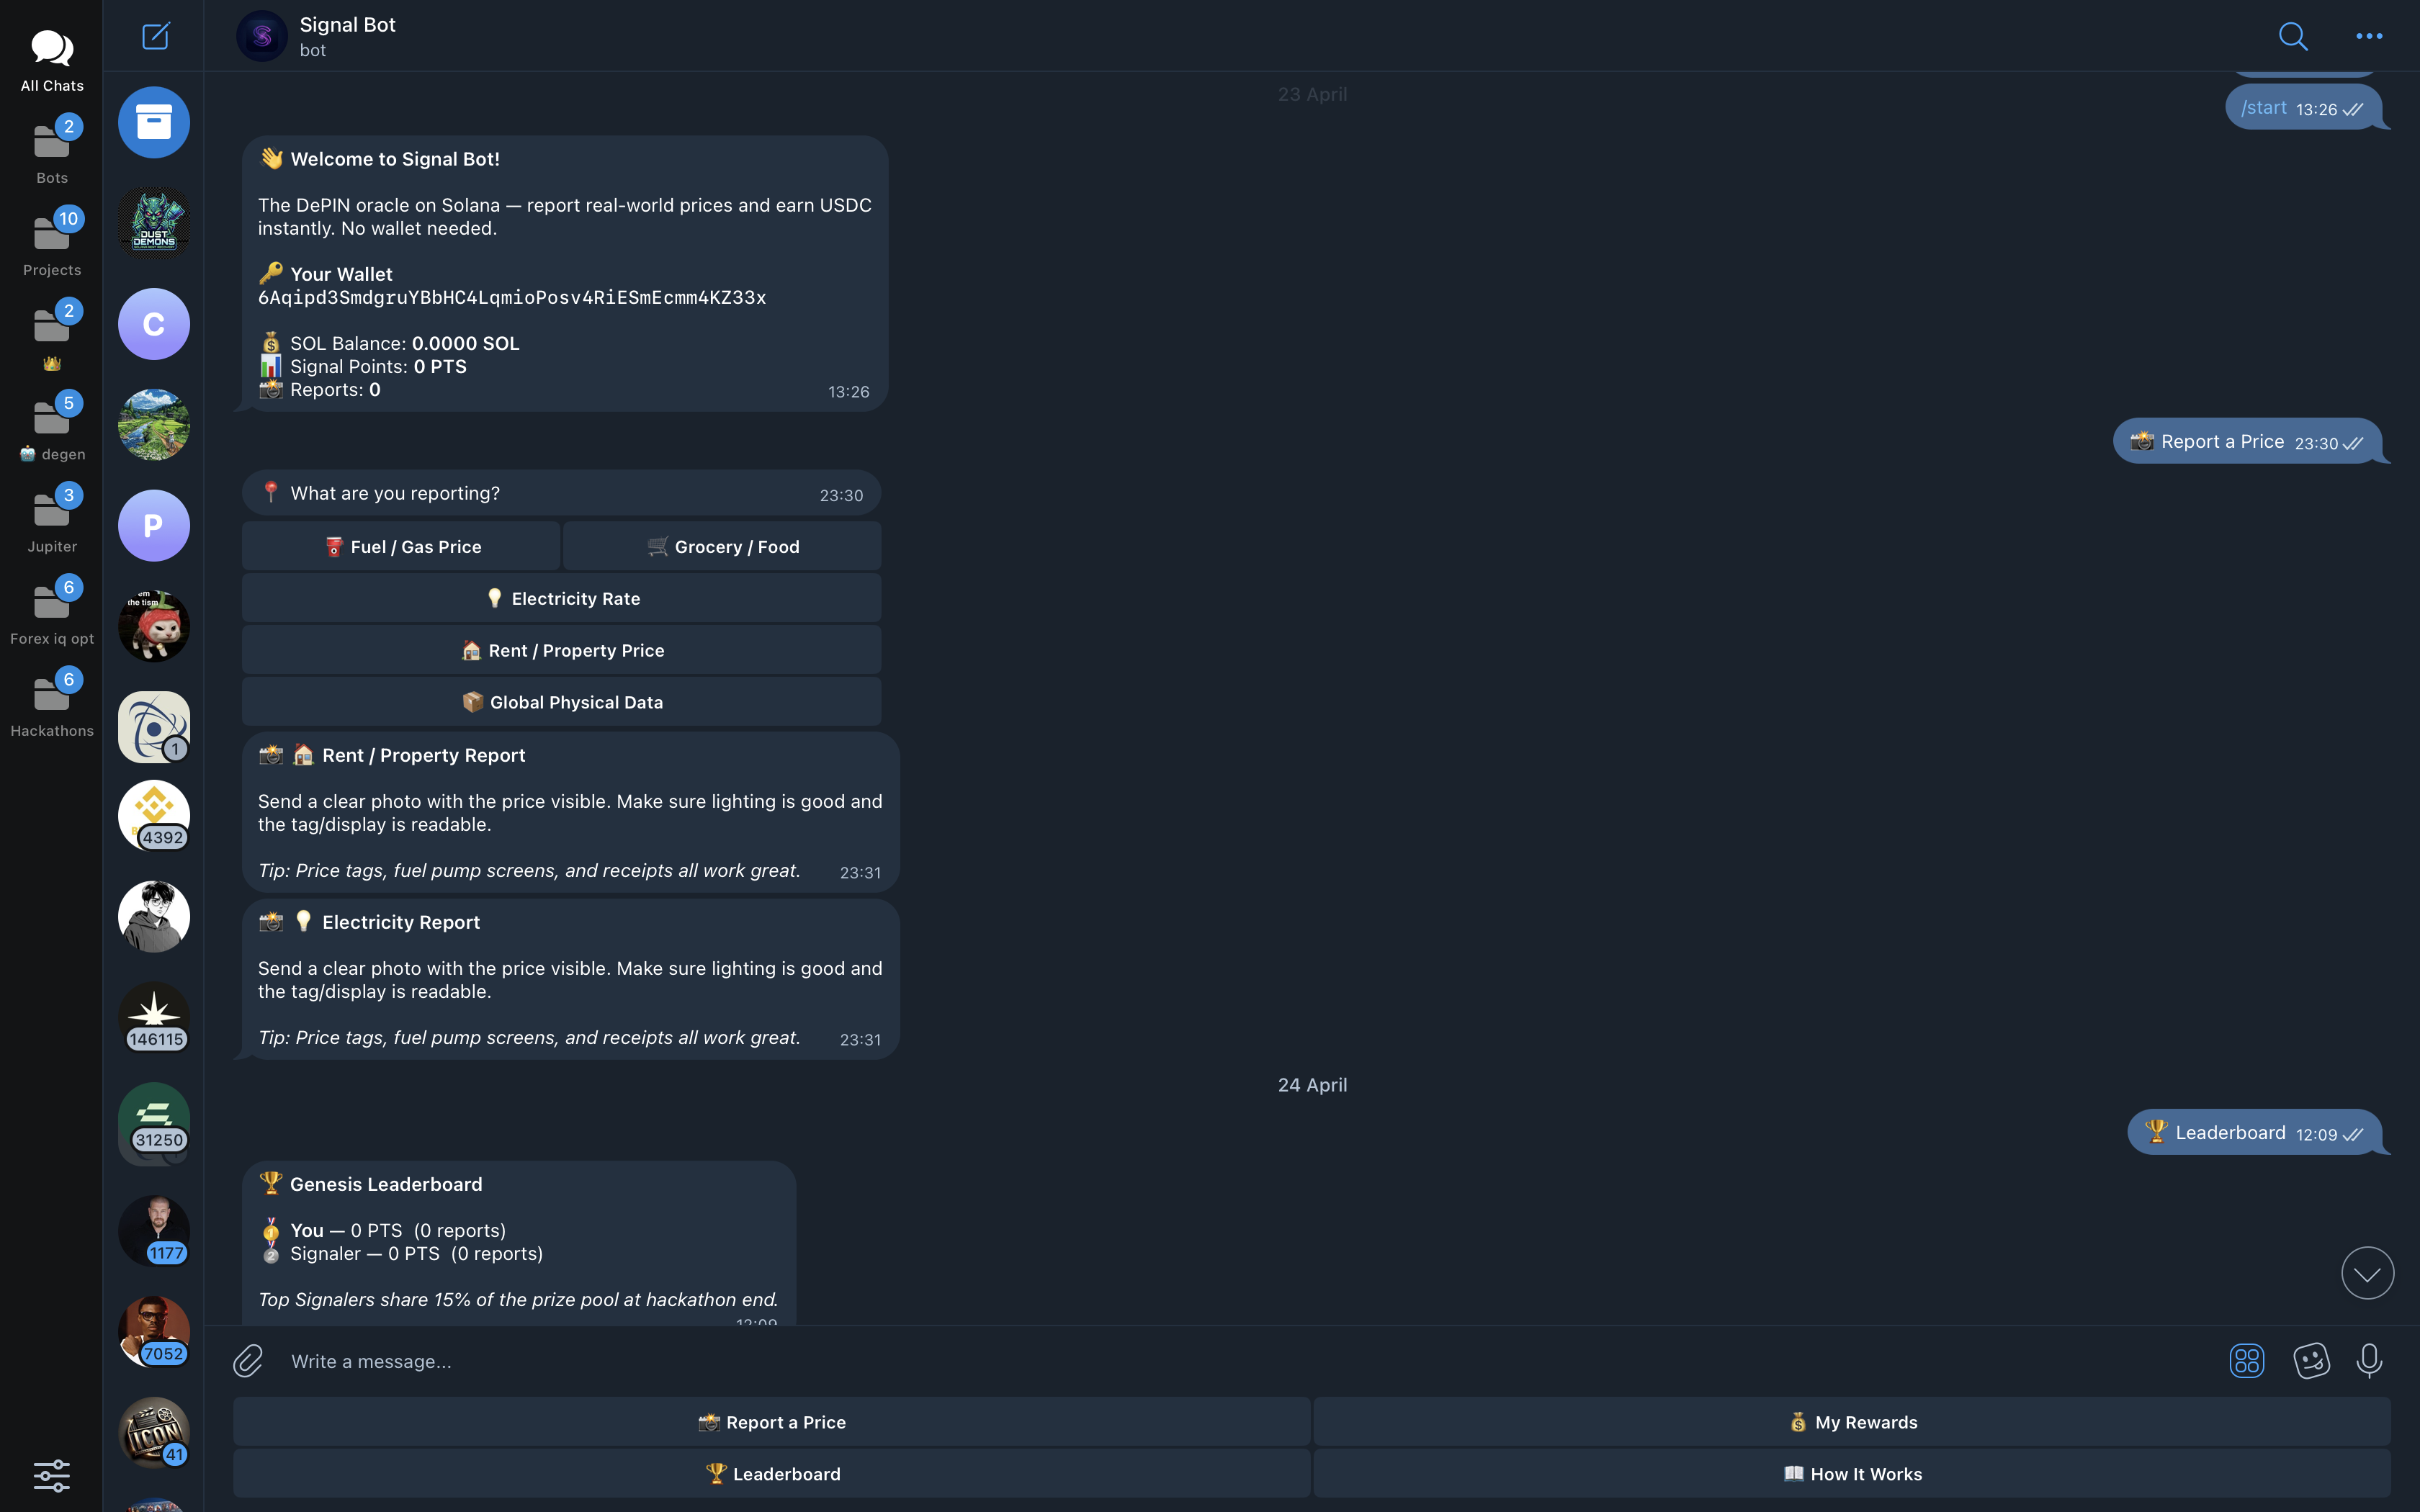Image resolution: width=2420 pixels, height=1512 pixels.
Task: Open the Hackathons folder tab
Action: [52, 704]
